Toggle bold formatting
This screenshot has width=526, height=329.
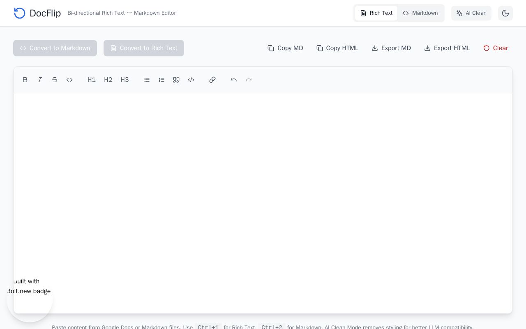coord(25,80)
